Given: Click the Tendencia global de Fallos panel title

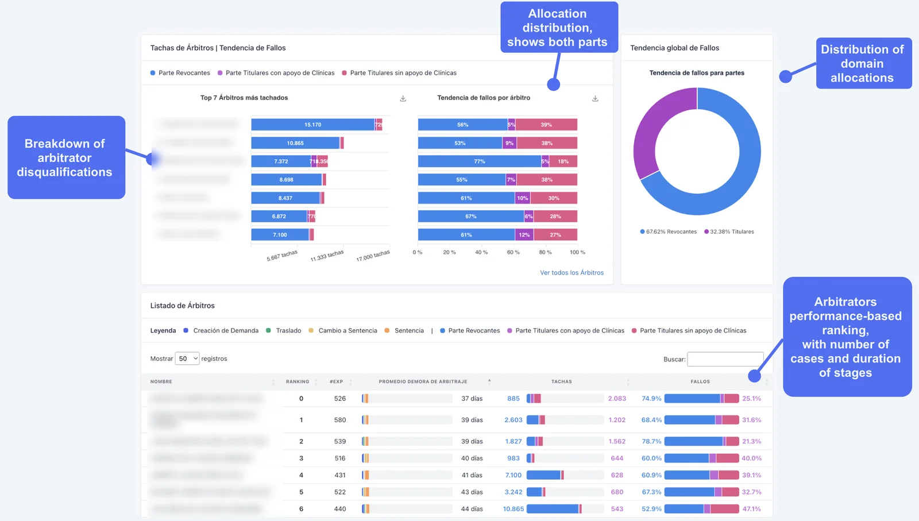Looking at the screenshot, I should [x=675, y=48].
